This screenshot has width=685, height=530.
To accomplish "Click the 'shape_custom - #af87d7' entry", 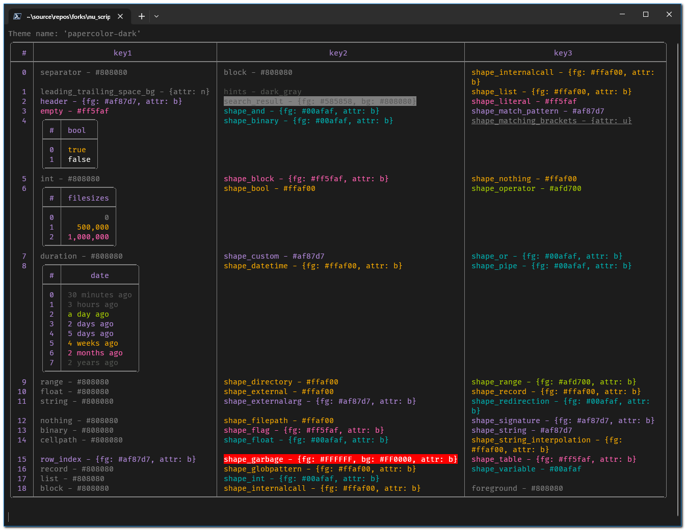I will coord(274,256).
